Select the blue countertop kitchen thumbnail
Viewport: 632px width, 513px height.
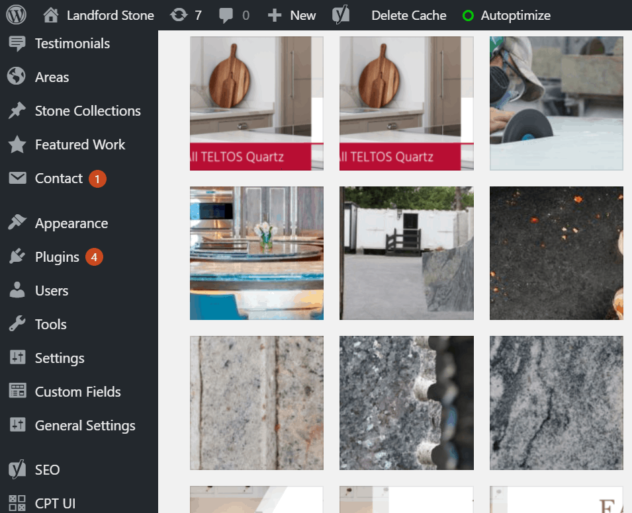click(x=256, y=253)
